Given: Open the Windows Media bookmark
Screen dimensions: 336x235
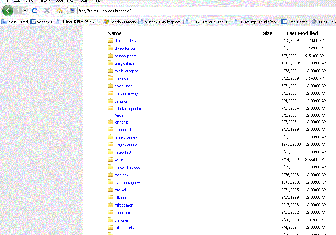Looking at the screenshot, I should pos(120,22).
